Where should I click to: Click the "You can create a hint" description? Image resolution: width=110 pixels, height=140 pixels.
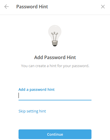point(55,66)
